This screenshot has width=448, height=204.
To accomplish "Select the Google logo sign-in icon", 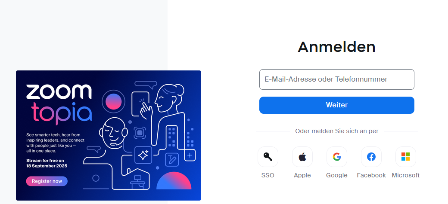I will point(337,157).
